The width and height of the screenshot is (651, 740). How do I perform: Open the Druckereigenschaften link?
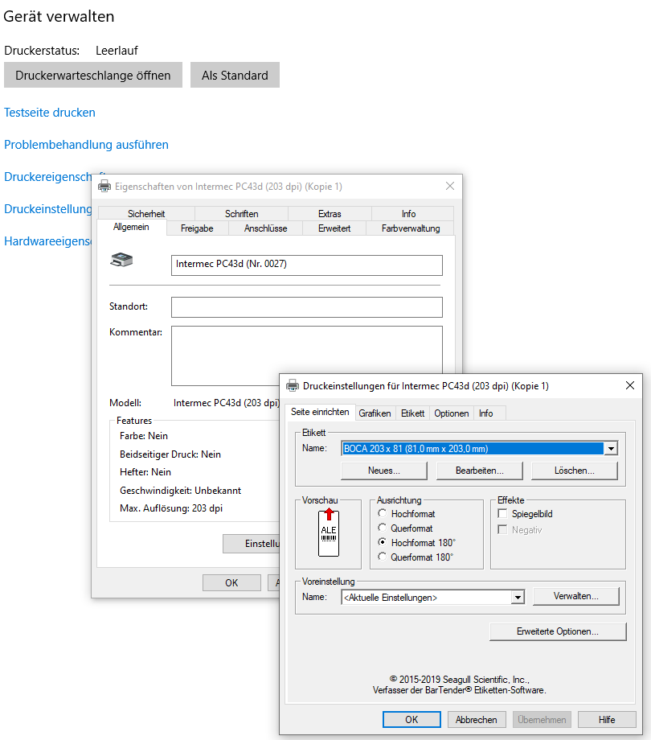(x=47, y=176)
